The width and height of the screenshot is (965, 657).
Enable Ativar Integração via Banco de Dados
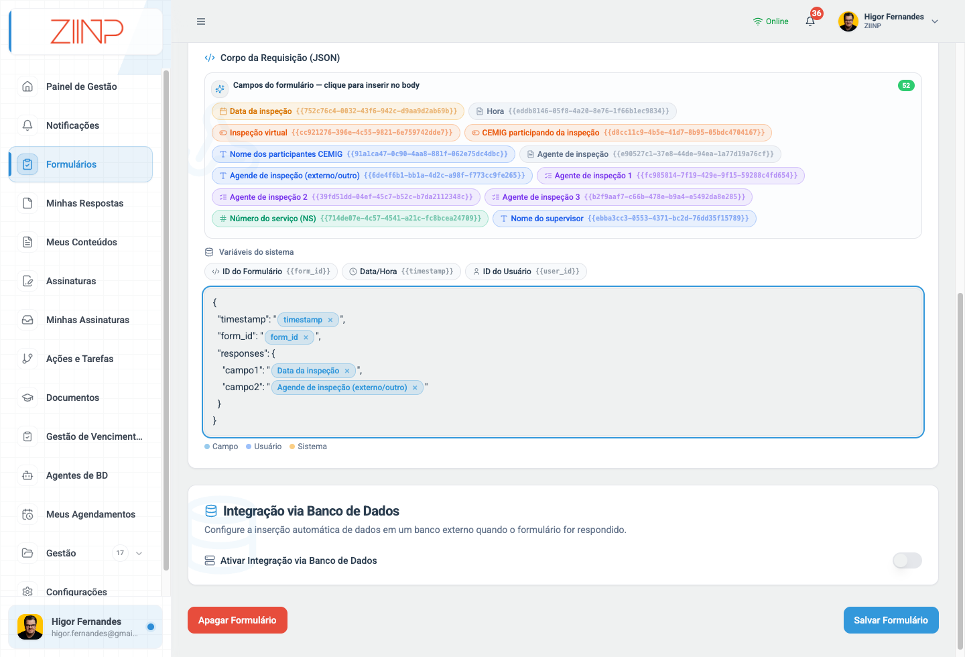(907, 560)
